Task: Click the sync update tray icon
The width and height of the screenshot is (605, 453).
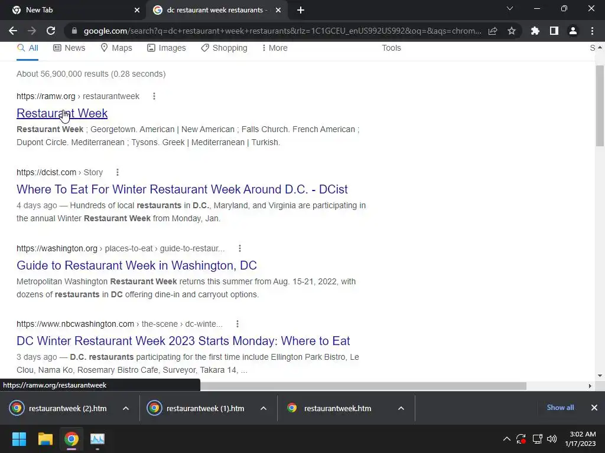Action: [x=521, y=439]
